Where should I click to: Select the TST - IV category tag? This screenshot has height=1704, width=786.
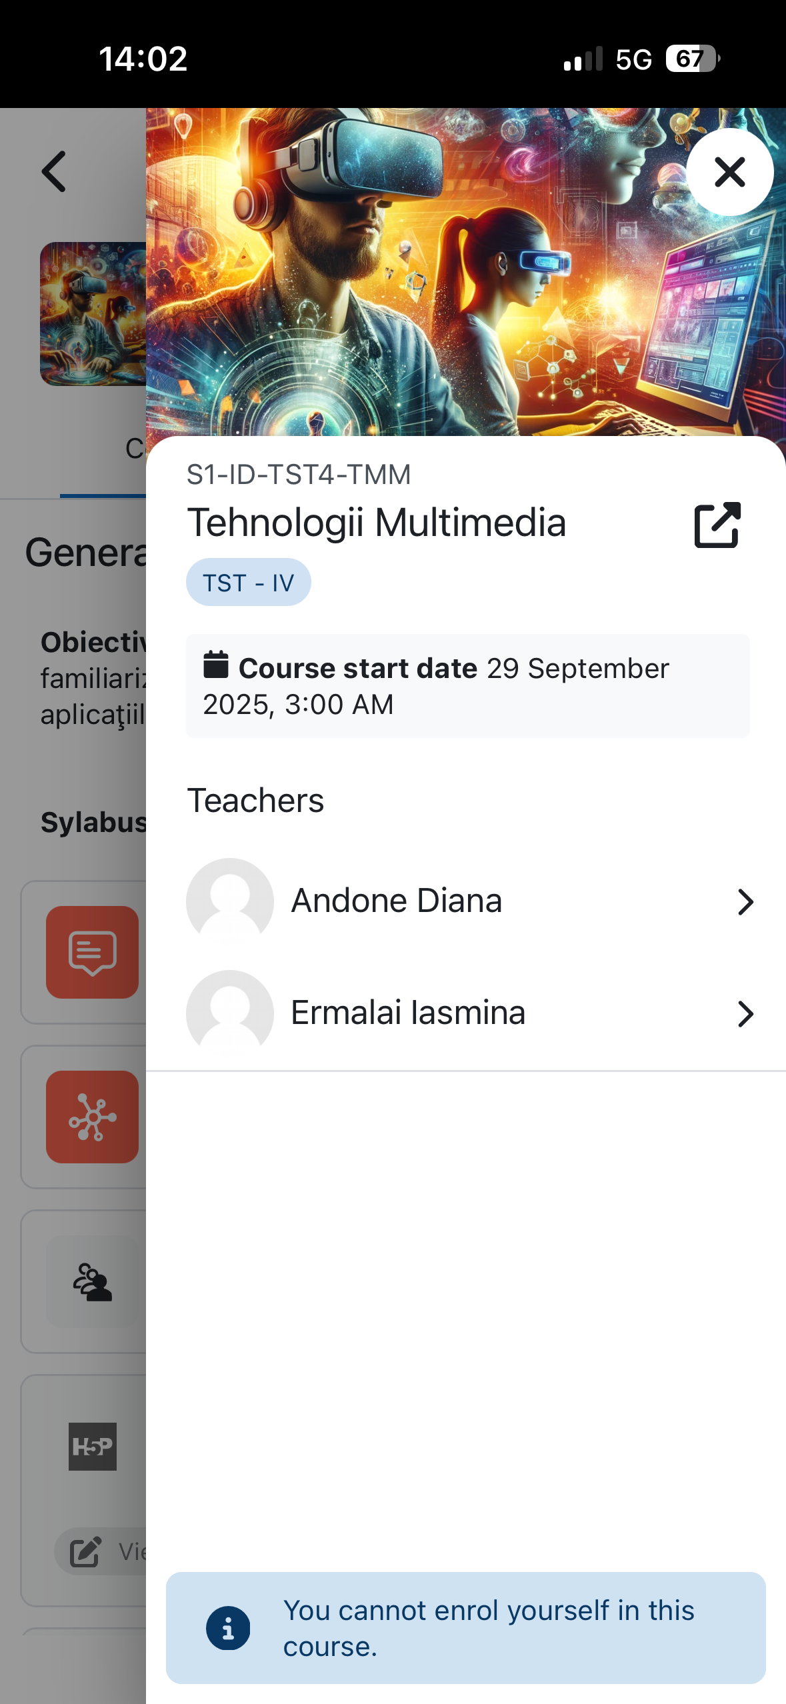coord(248,583)
